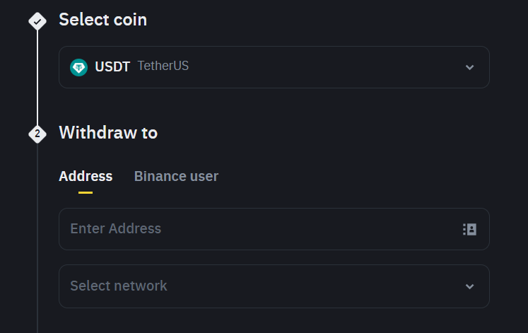This screenshot has height=333, width=528.
Task: Click the Select coin heading
Action: point(103,20)
